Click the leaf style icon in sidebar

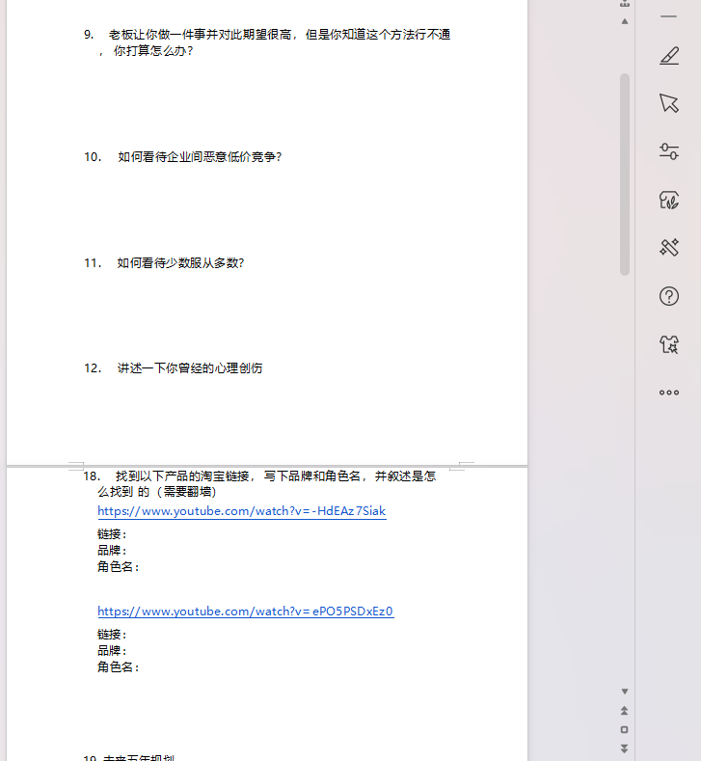click(668, 200)
